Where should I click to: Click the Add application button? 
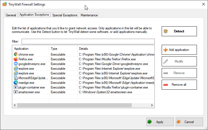click(179, 50)
